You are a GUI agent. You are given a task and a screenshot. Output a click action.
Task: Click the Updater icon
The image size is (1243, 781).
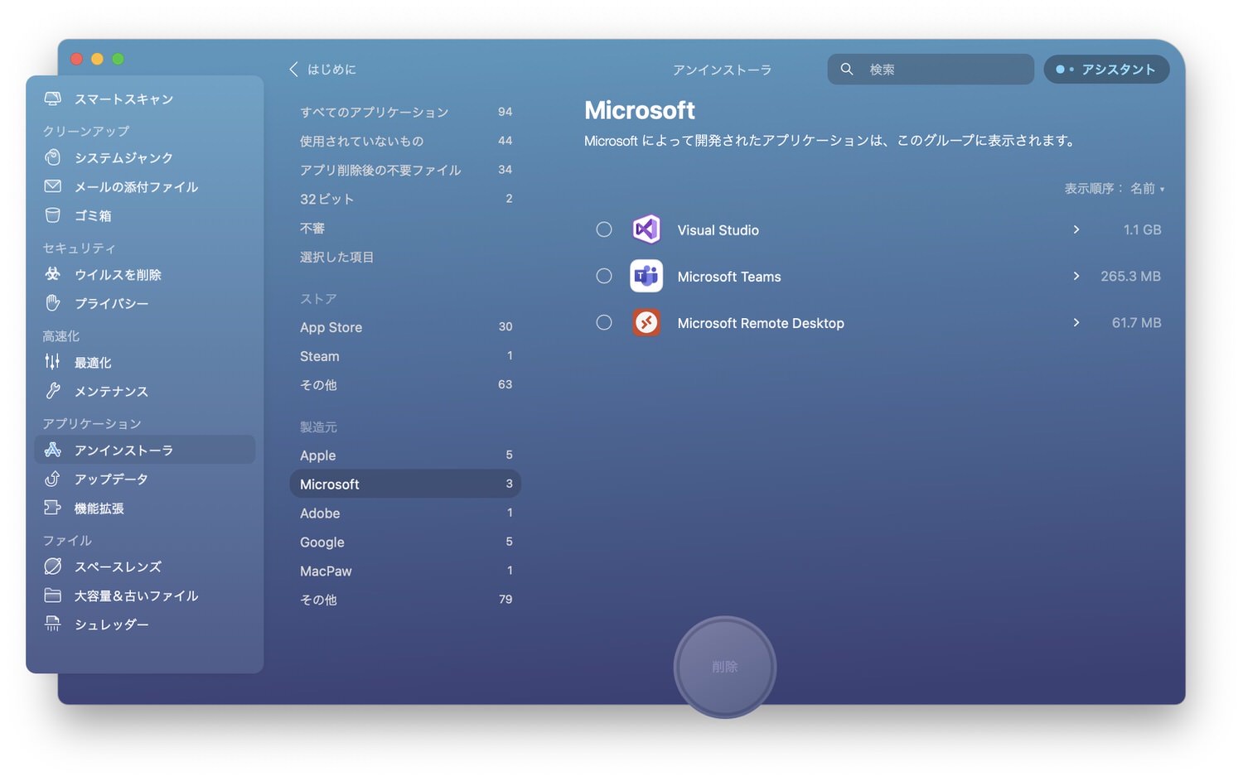tap(52, 479)
